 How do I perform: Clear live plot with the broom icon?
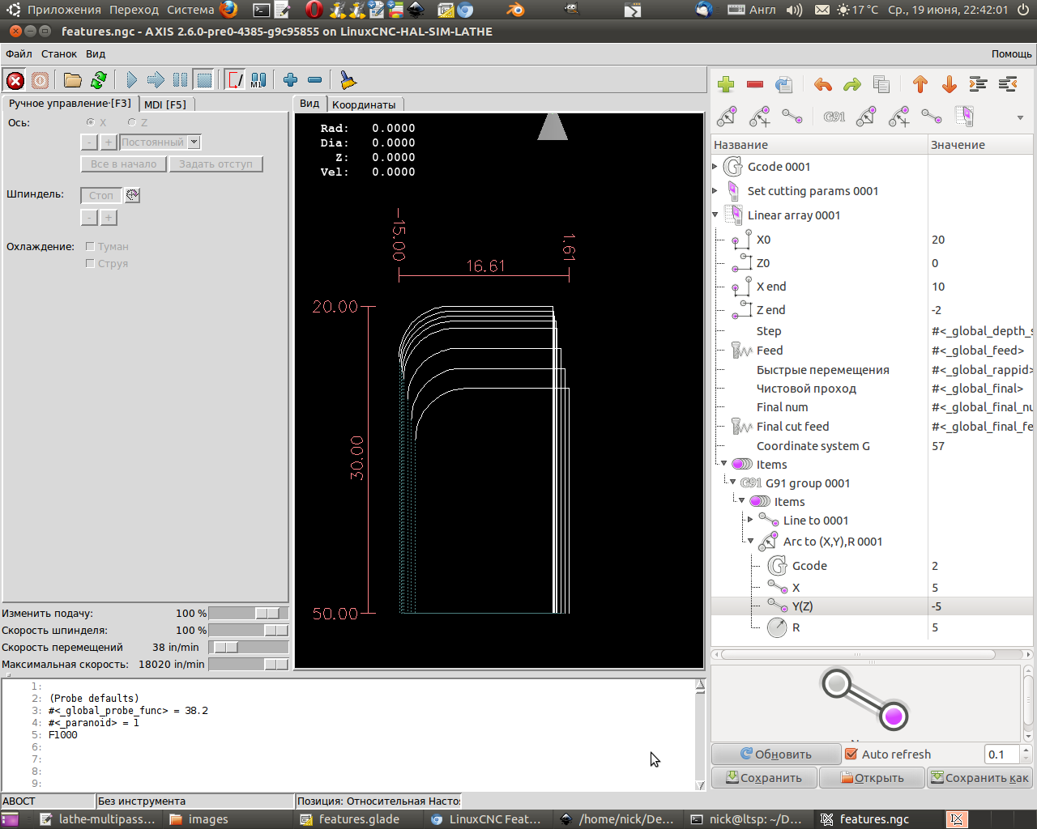tap(348, 80)
